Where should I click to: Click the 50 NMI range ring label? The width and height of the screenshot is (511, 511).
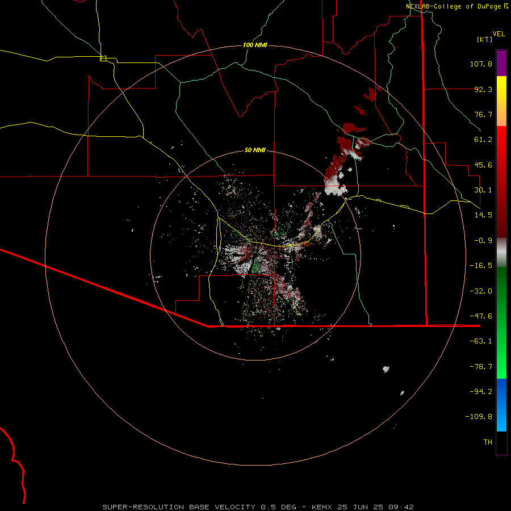pos(255,150)
